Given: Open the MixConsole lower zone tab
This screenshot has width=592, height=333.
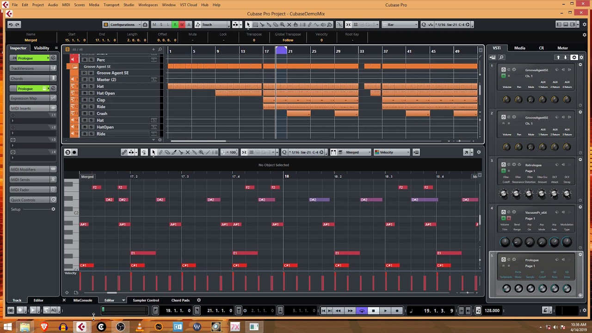Looking at the screenshot, I should [x=83, y=300].
